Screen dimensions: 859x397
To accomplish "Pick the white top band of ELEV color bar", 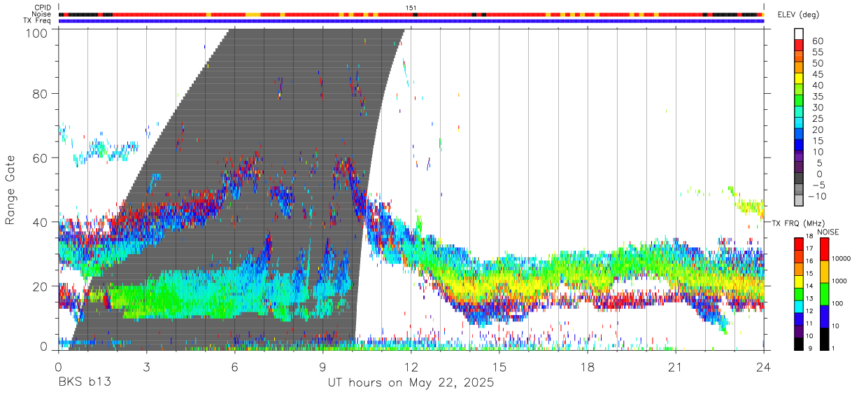I will 800,34.
